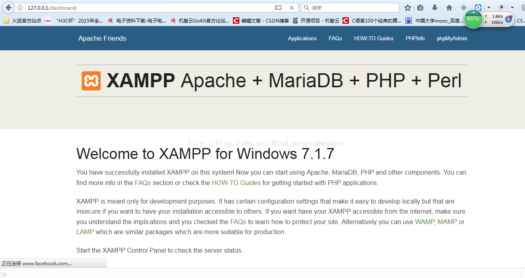
Task: Open the PHPInfo nav item
Action: coord(415,38)
